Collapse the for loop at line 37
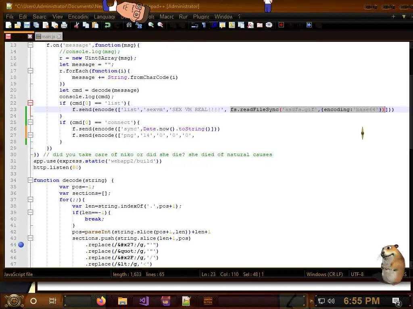Viewport: 413px width, 309px height. click(30, 200)
